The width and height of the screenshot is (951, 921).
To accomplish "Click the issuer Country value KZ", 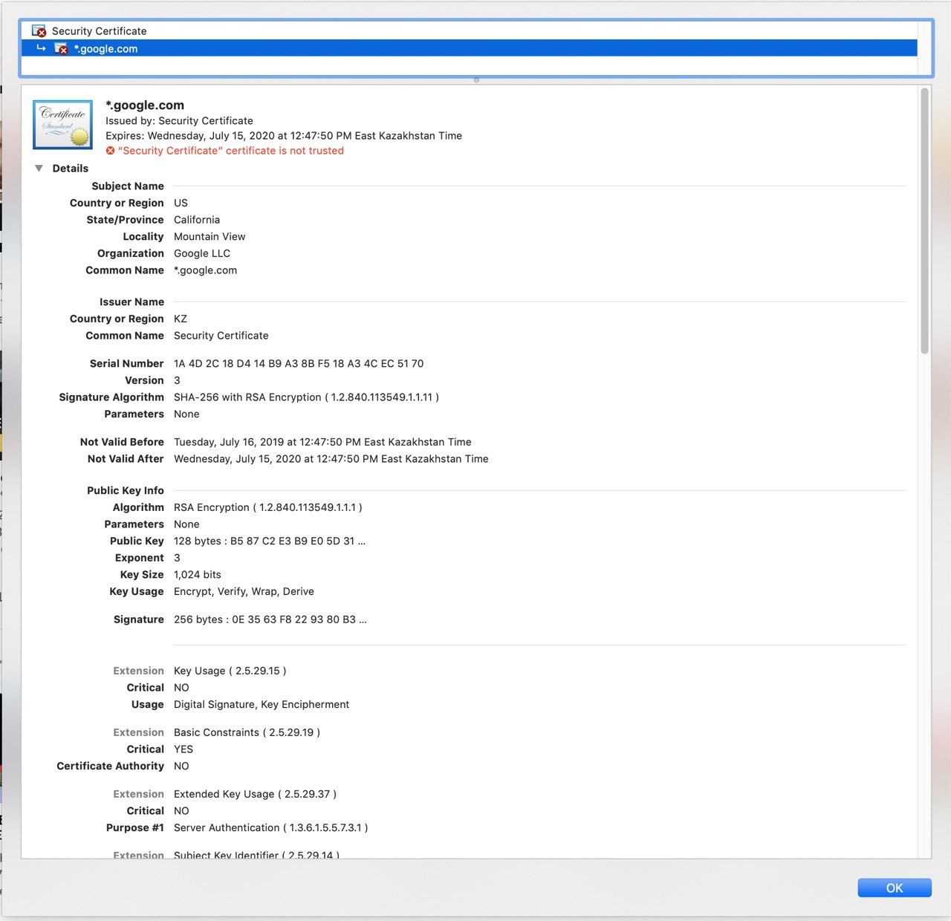I will (181, 319).
